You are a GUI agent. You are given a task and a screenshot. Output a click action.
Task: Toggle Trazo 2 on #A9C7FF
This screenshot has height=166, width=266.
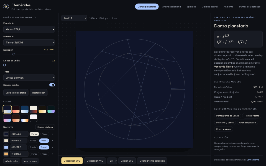44,147
